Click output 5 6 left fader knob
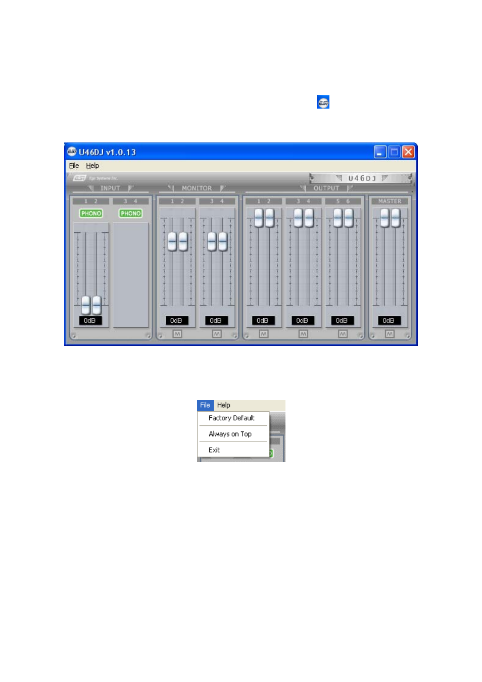Screen dimensions: 482x682 coord(338,218)
